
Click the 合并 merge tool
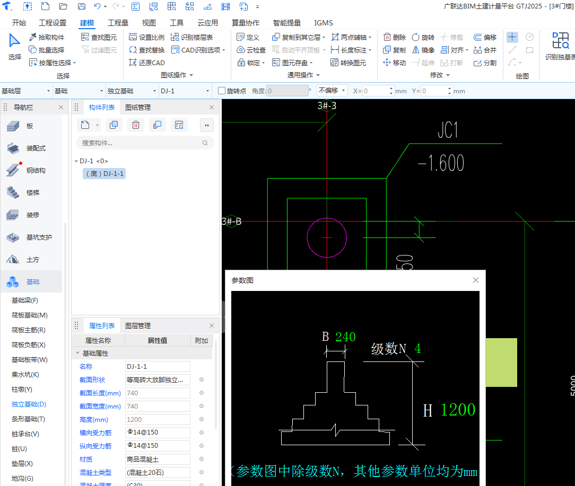(x=485, y=50)
